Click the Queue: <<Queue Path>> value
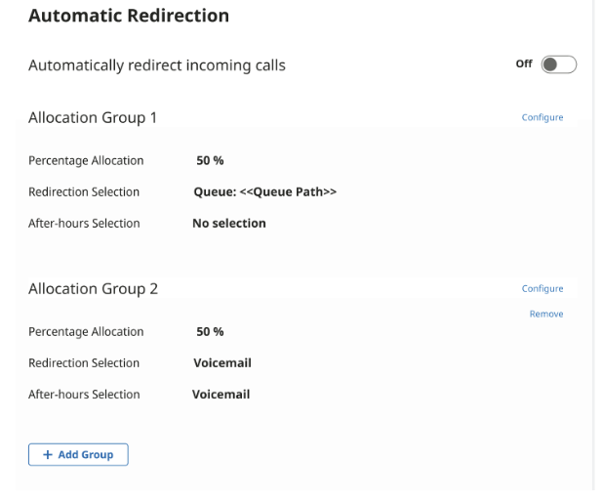 point(264,192)
